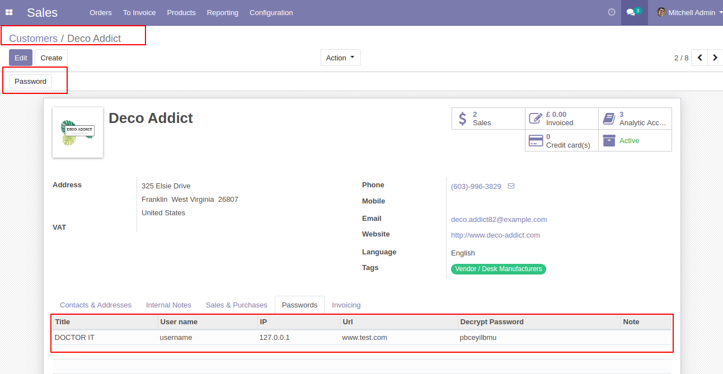
Task: Switch to the Invoicing tab
Action: tap(346, 305)
